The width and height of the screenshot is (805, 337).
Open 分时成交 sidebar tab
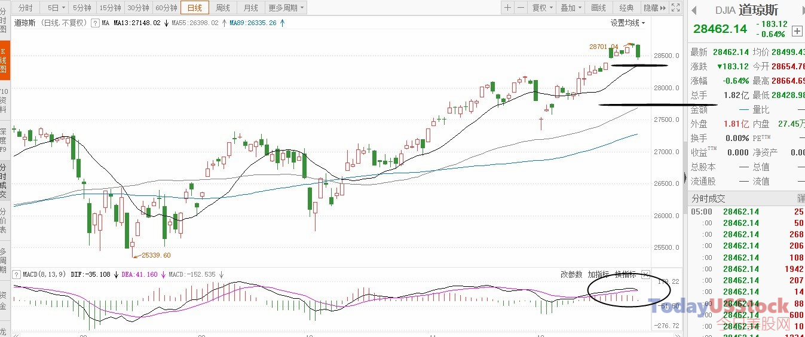tap(4, 181)
